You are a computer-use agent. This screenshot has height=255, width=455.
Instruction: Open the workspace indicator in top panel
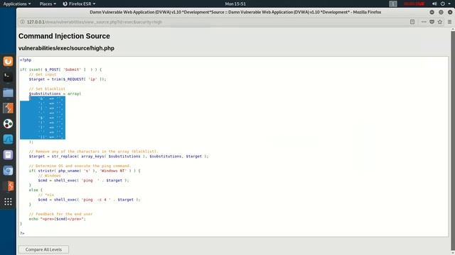[393, 4]
